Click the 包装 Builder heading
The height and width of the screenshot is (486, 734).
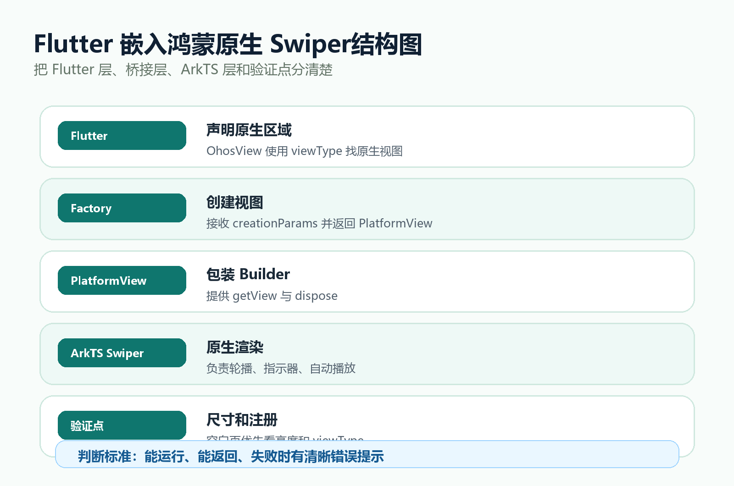(248, 275)
